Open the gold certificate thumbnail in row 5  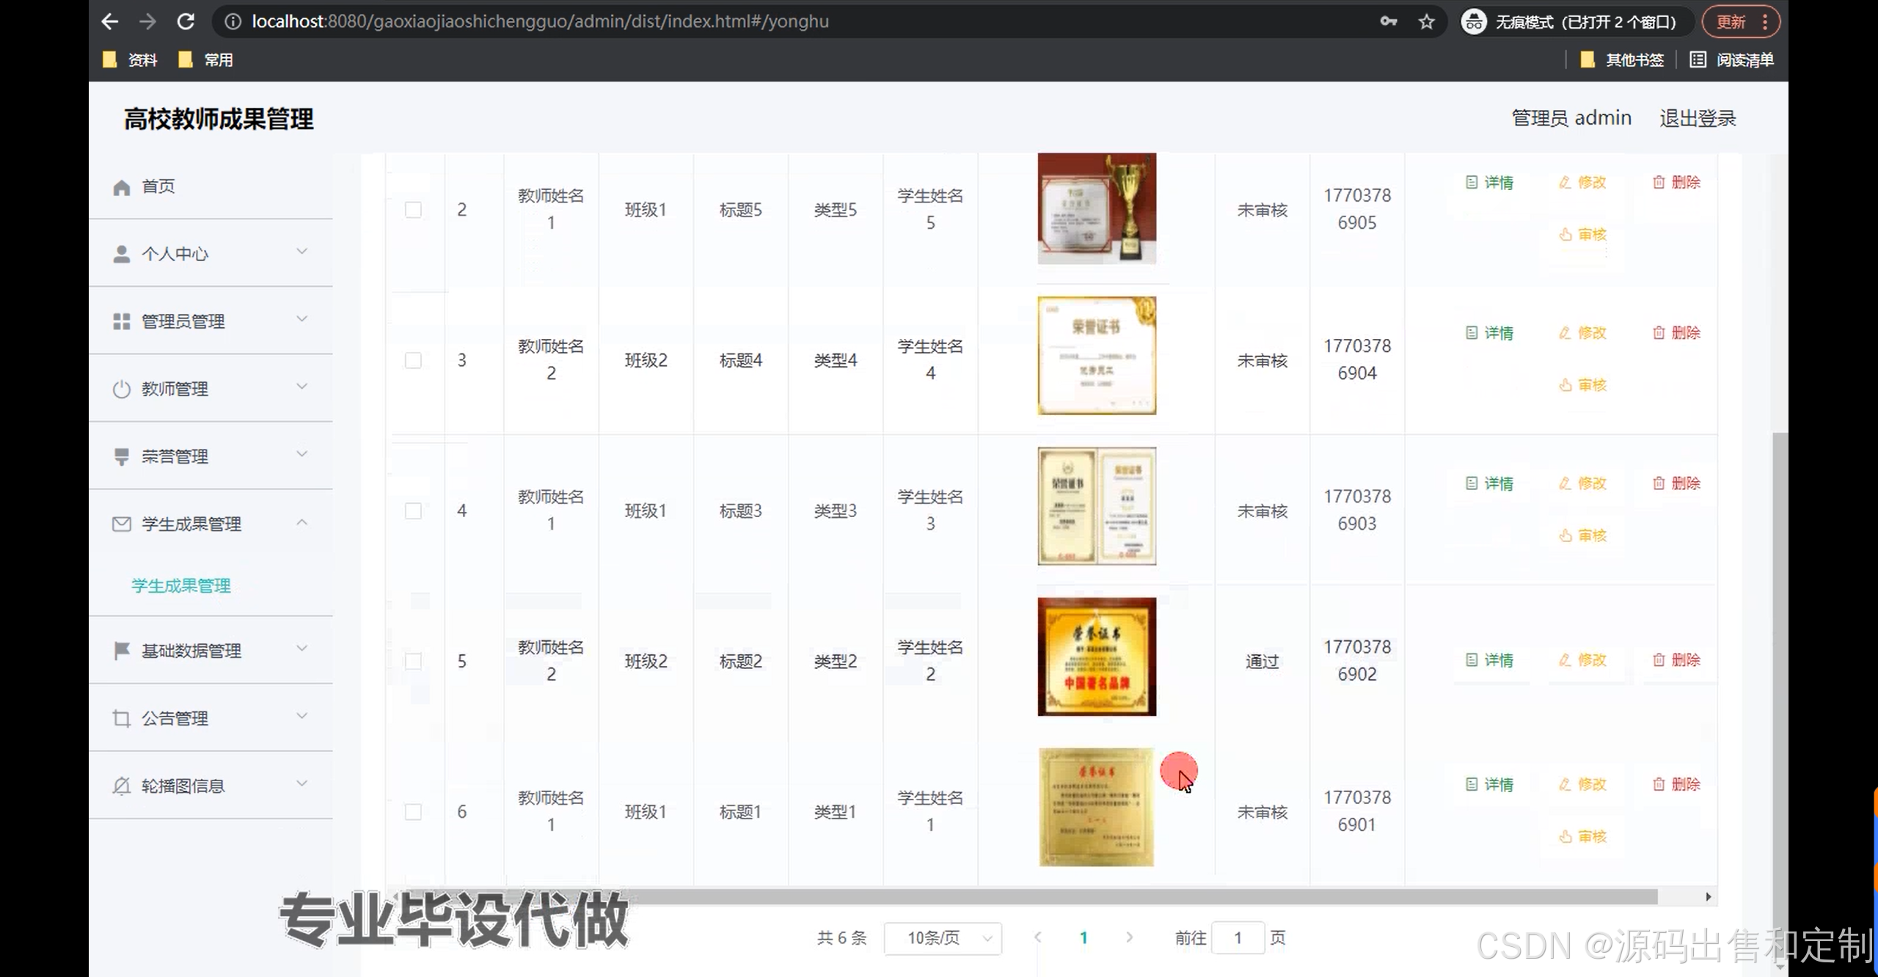coord(1096,656)
